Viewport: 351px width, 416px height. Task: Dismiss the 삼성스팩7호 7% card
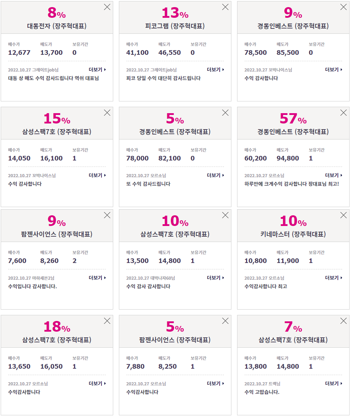pos(344,321)
